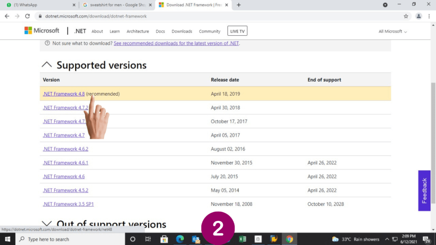Open .NET Framework 4.7 link
The image size is (436, 245).
64,135
